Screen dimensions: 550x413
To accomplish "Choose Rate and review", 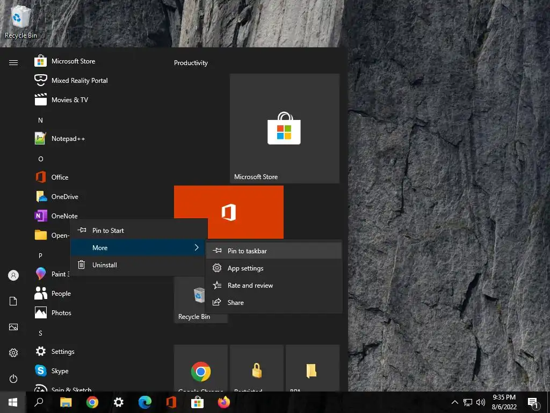I will tap(273, 285).
